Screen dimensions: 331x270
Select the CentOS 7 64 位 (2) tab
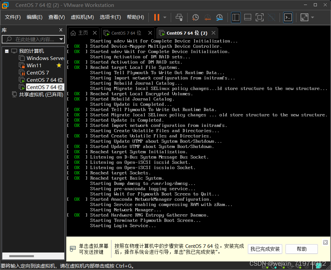[x=187, y=33]
